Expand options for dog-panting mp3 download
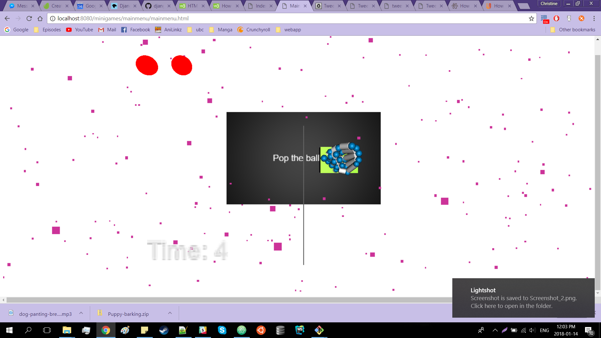This screenshot has width=601, height=338. point(81,313)
